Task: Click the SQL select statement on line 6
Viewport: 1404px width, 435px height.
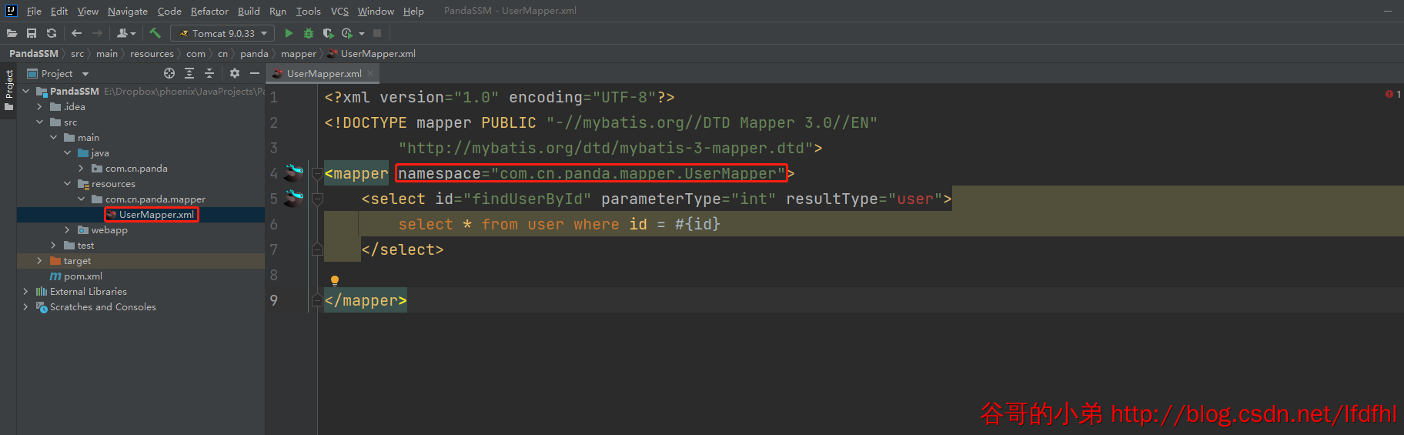Action: pos(560,225)
